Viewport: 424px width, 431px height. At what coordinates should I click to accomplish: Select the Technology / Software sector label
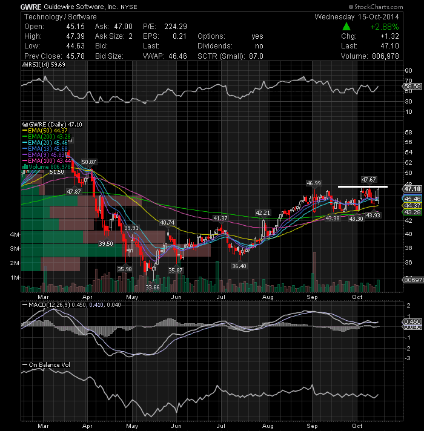(61, 17)
